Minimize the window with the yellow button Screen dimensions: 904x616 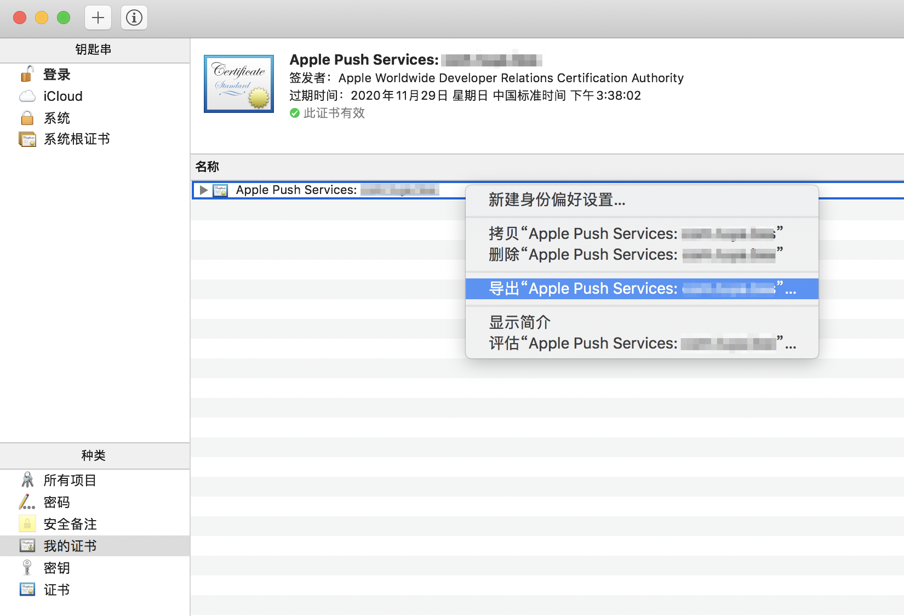click(x=42, y=18)
